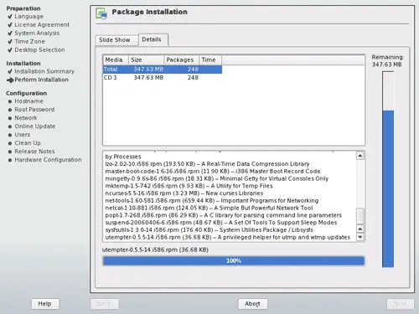This screenshot has height=314, width=419.
Task: Click the Desktop Selection step checkmark
Action: point(10,50)
